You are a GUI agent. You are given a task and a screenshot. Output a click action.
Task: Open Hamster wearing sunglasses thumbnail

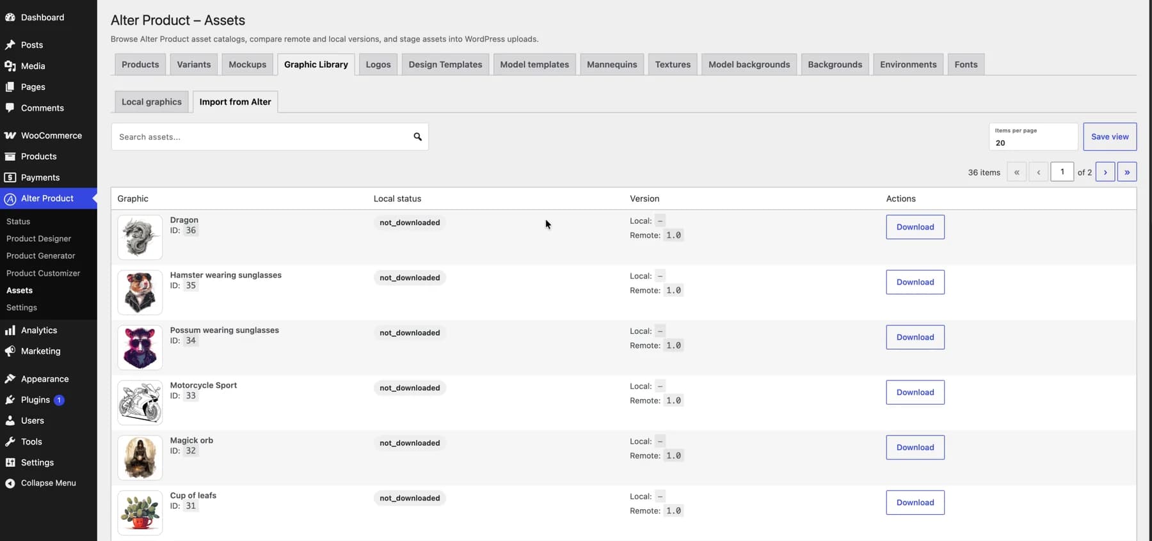pos(140,292)
